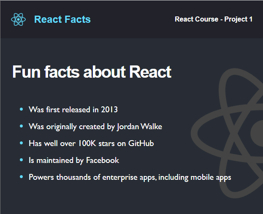
Task: Select "Was originally created by Jordan Walke"
Action: pyautogui.click(x=95, y=127)
